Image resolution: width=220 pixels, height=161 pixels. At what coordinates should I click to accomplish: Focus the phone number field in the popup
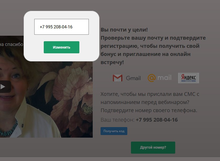[62, 27]
